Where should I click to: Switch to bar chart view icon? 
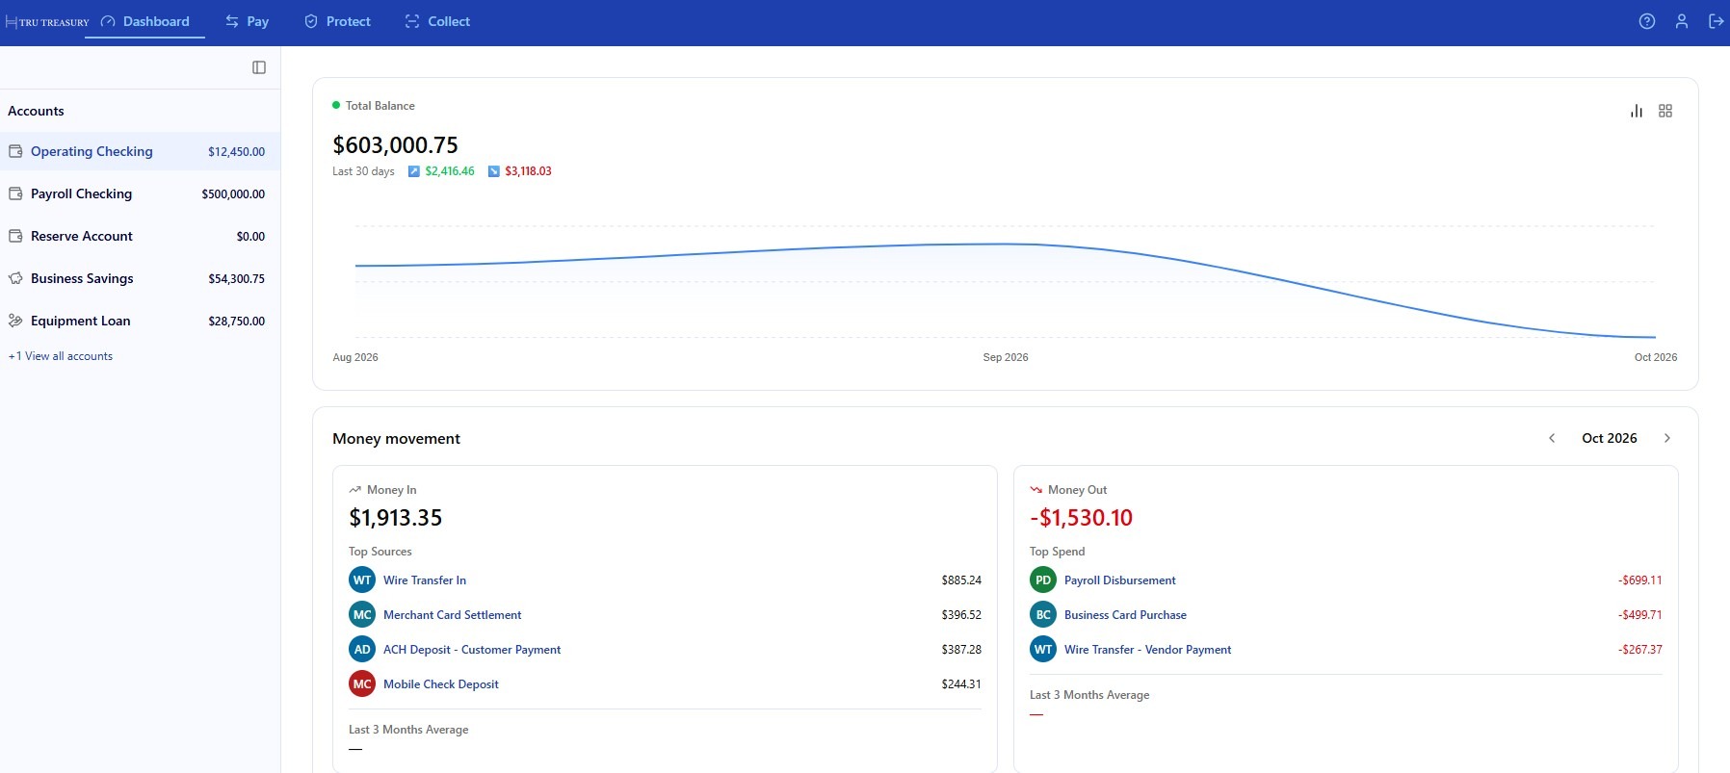coord(1637,111)
